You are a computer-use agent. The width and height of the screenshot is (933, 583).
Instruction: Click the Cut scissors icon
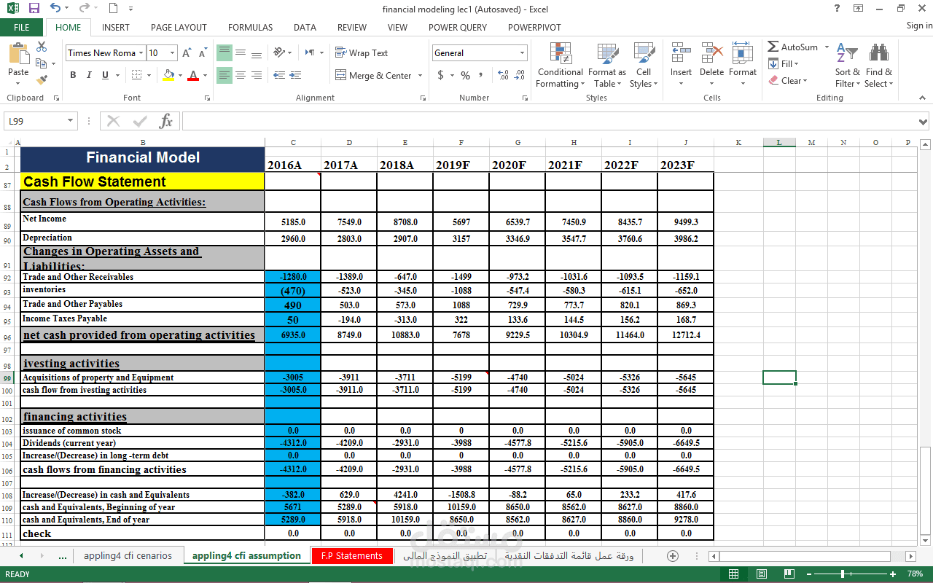(42, 47)
